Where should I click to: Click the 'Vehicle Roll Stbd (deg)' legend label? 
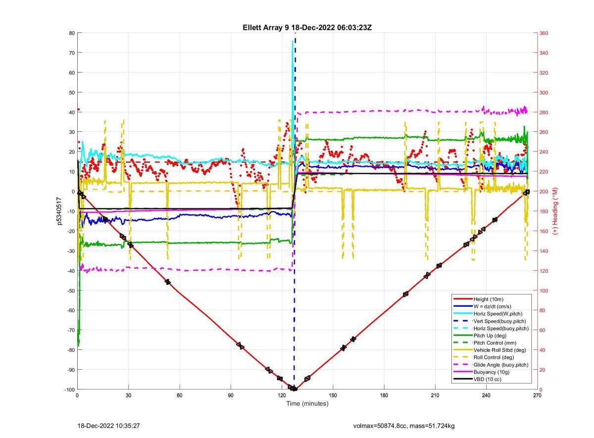(501, 350)
